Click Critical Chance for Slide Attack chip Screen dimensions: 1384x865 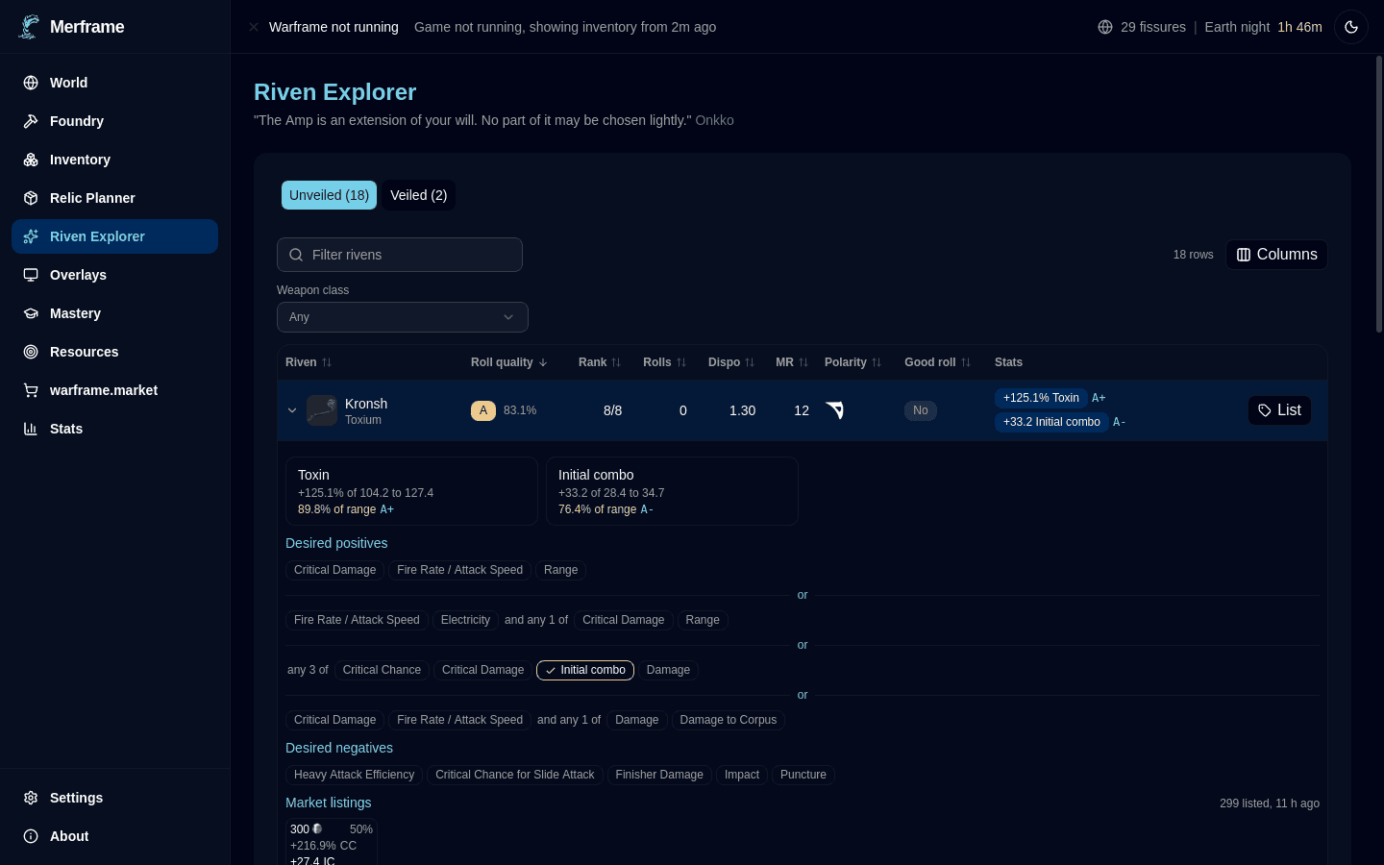[515, 775]
